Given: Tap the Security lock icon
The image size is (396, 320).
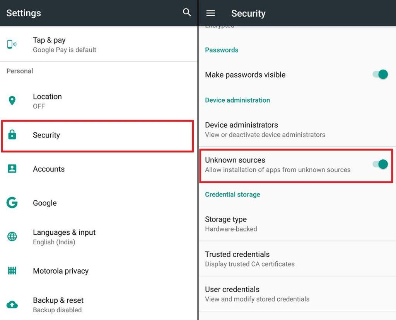Looking at the screenshot, I should point(12,135).
